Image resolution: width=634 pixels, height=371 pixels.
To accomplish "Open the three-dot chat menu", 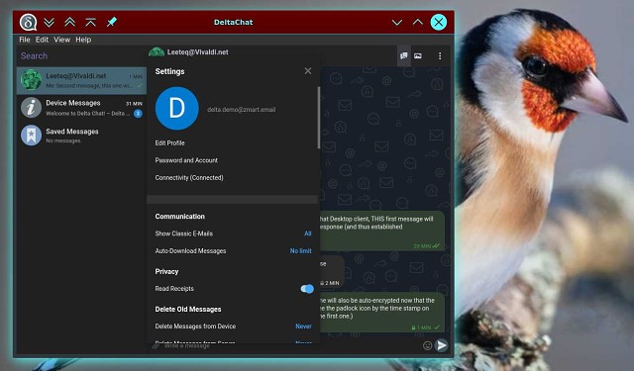I will [x=440, y=56].
